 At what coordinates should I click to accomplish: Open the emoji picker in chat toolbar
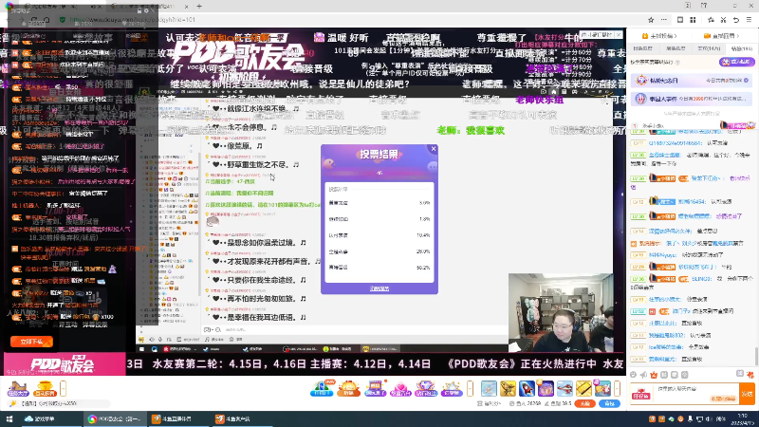[x=633, y=375]
